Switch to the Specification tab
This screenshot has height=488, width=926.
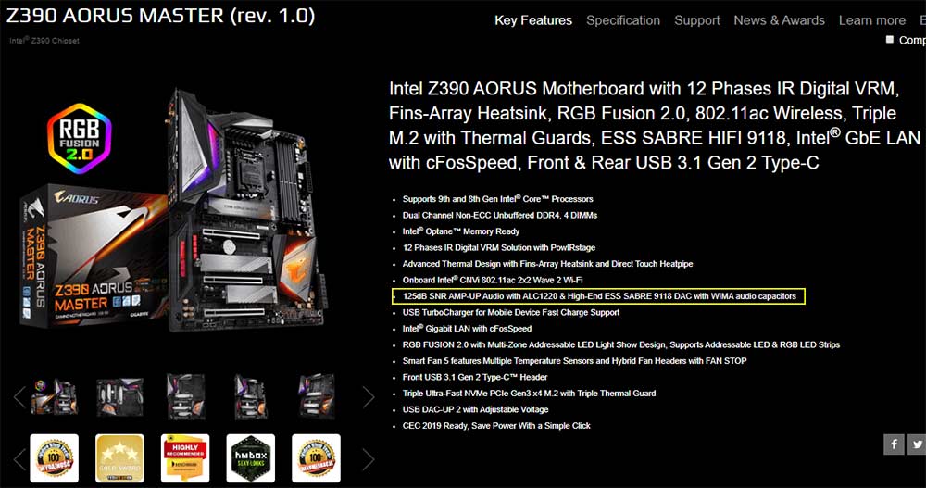623,20
